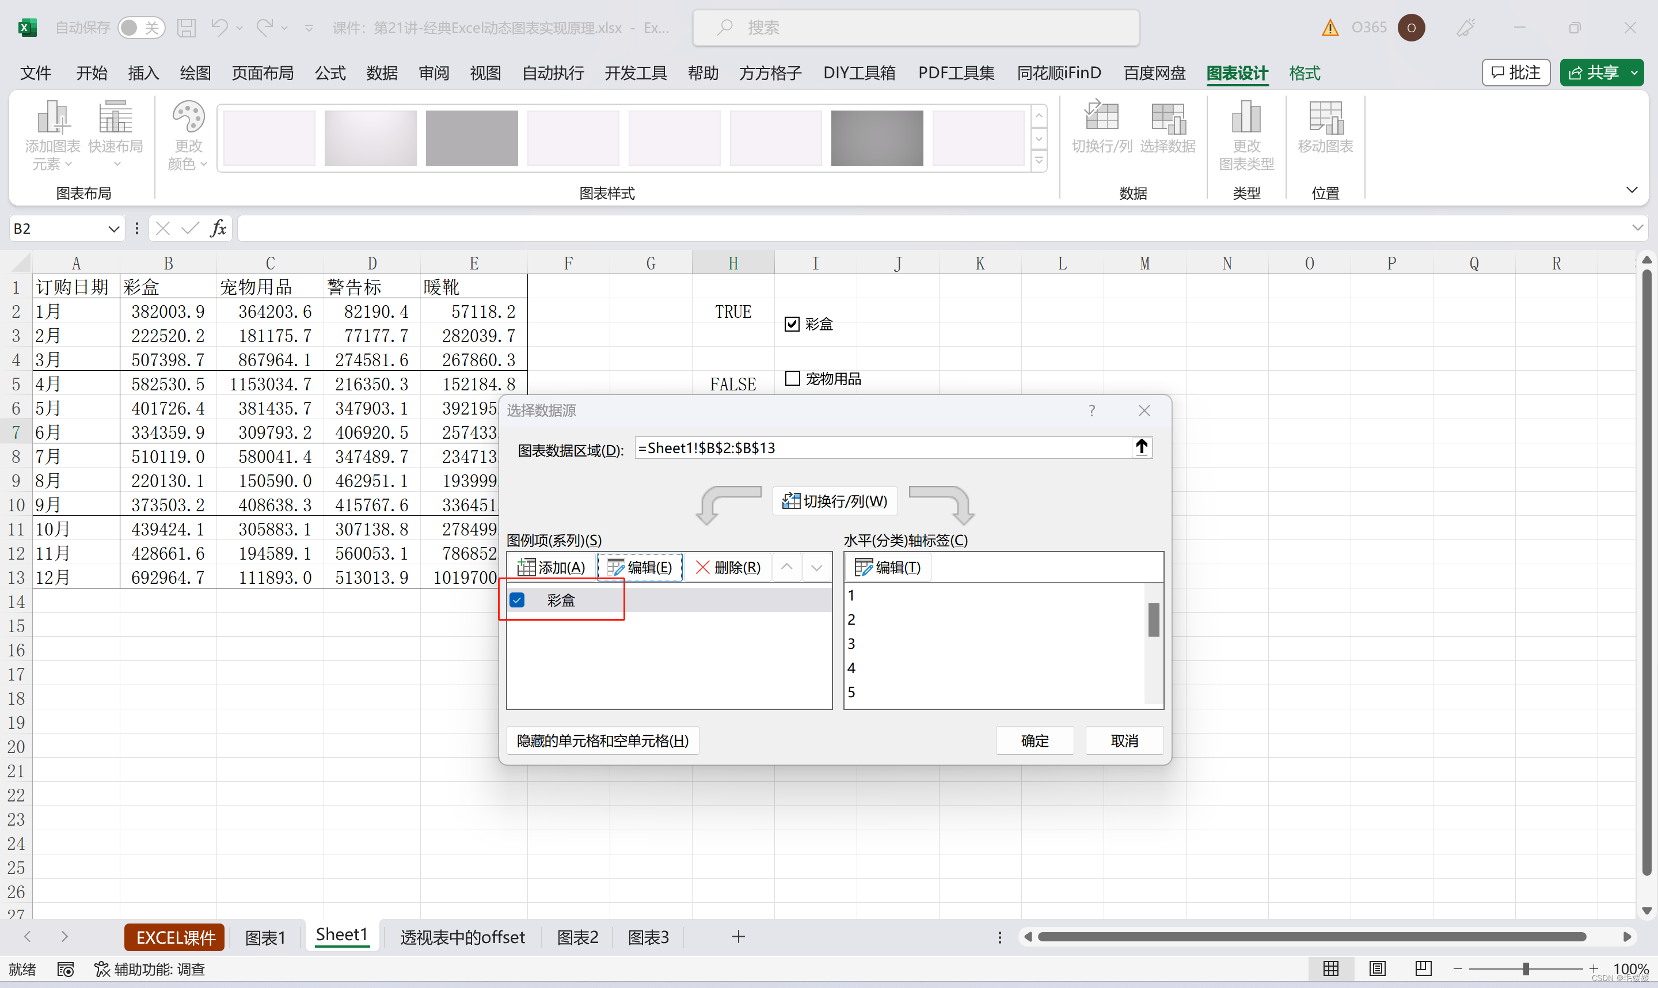The width and height of the screenshot is (1658, 988).
Task: Move series up with arrow button
Action: click(x=786, y=567)
